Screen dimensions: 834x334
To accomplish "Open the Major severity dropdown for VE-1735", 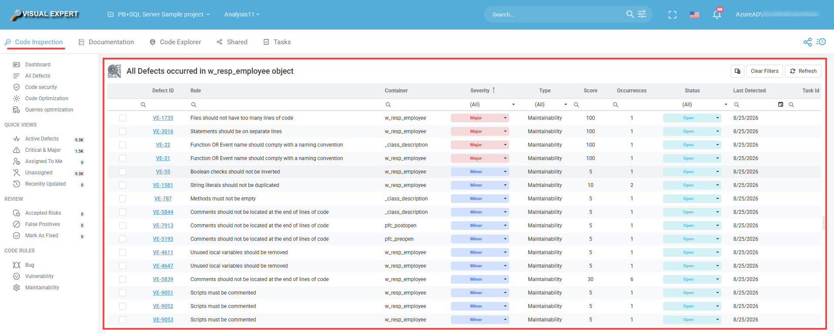I will pos(480,118).
